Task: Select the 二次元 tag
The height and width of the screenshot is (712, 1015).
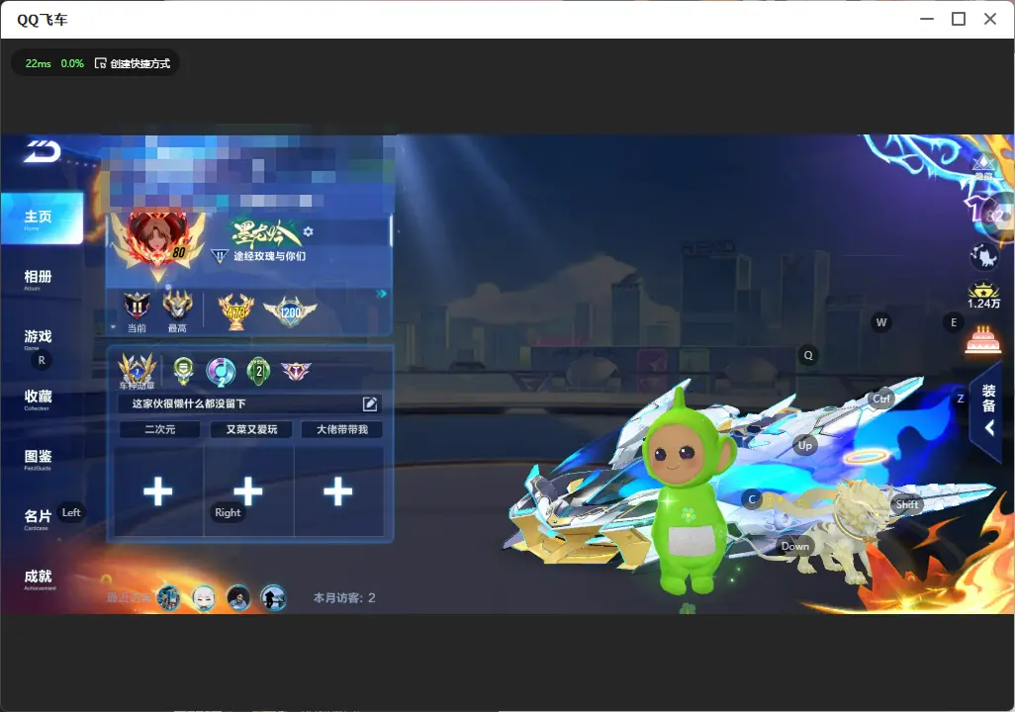Action: tap(160, 429)
